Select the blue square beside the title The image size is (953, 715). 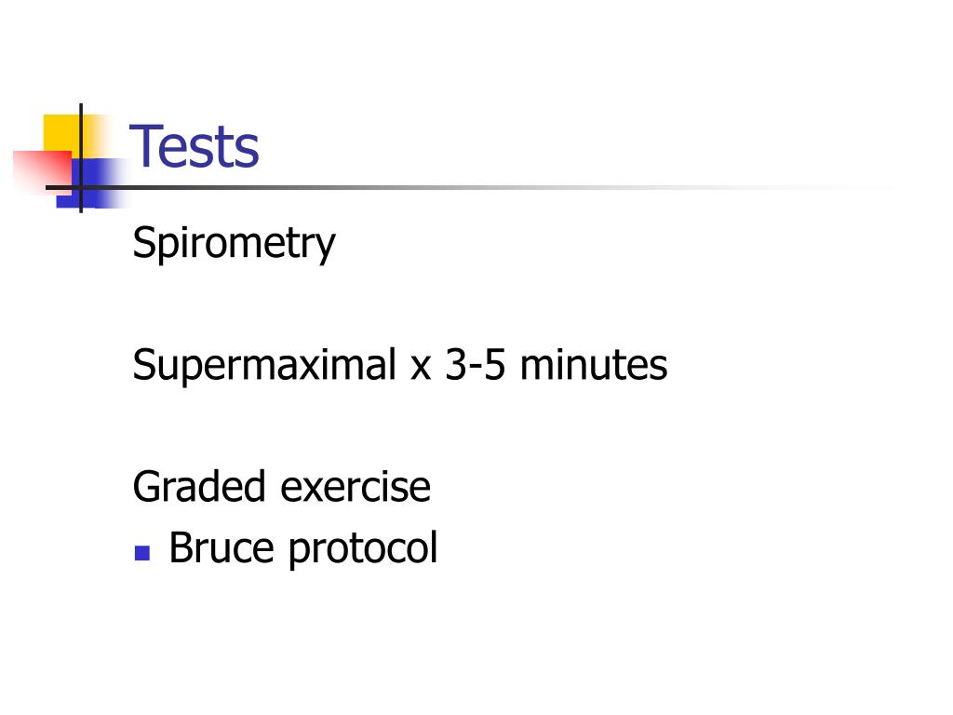(x=91, y=182)
